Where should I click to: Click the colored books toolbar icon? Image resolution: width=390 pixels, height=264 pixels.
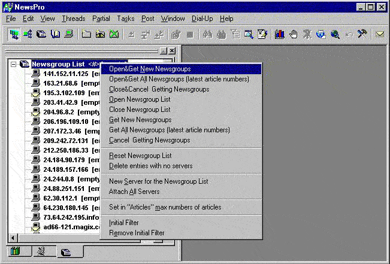[x=280, y=34]
